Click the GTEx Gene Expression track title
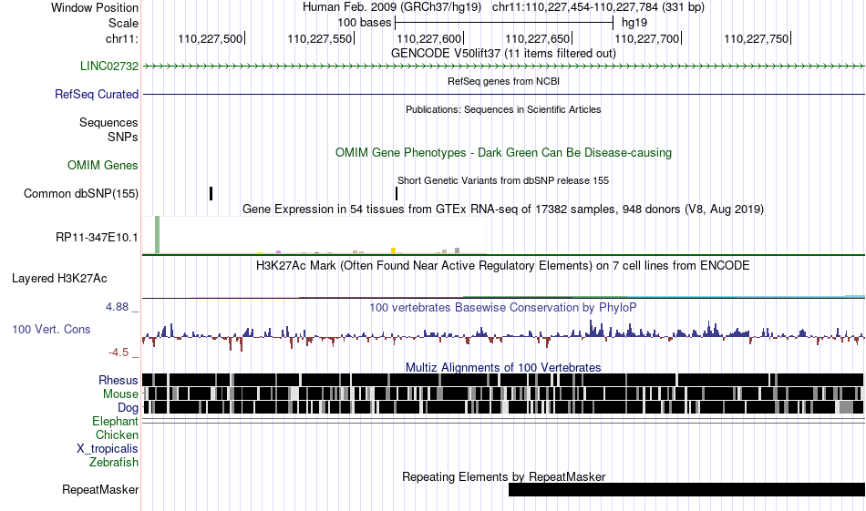The height and width of the screenshot is (511, 866). [503, 210]
